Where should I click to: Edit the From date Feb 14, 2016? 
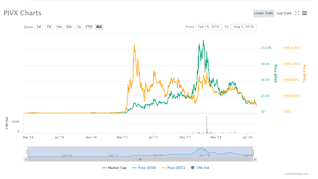[209, 27]
